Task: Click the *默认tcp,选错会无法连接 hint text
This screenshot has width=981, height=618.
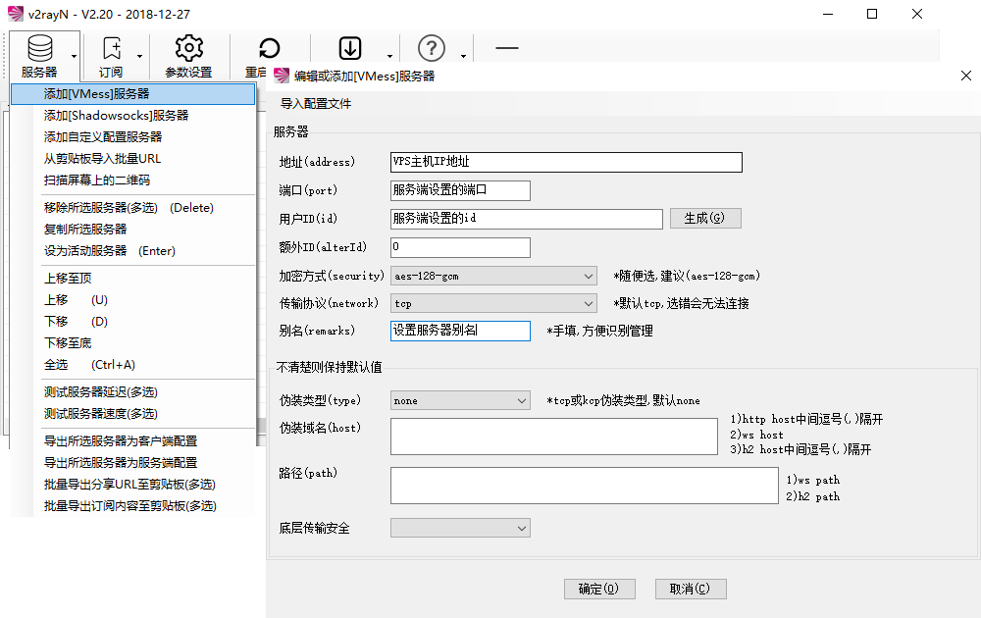Action: [682, 303]
